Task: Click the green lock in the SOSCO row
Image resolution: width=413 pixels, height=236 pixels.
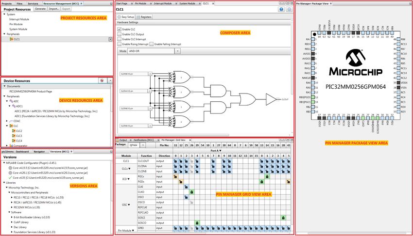Action: tap(197, 223)
